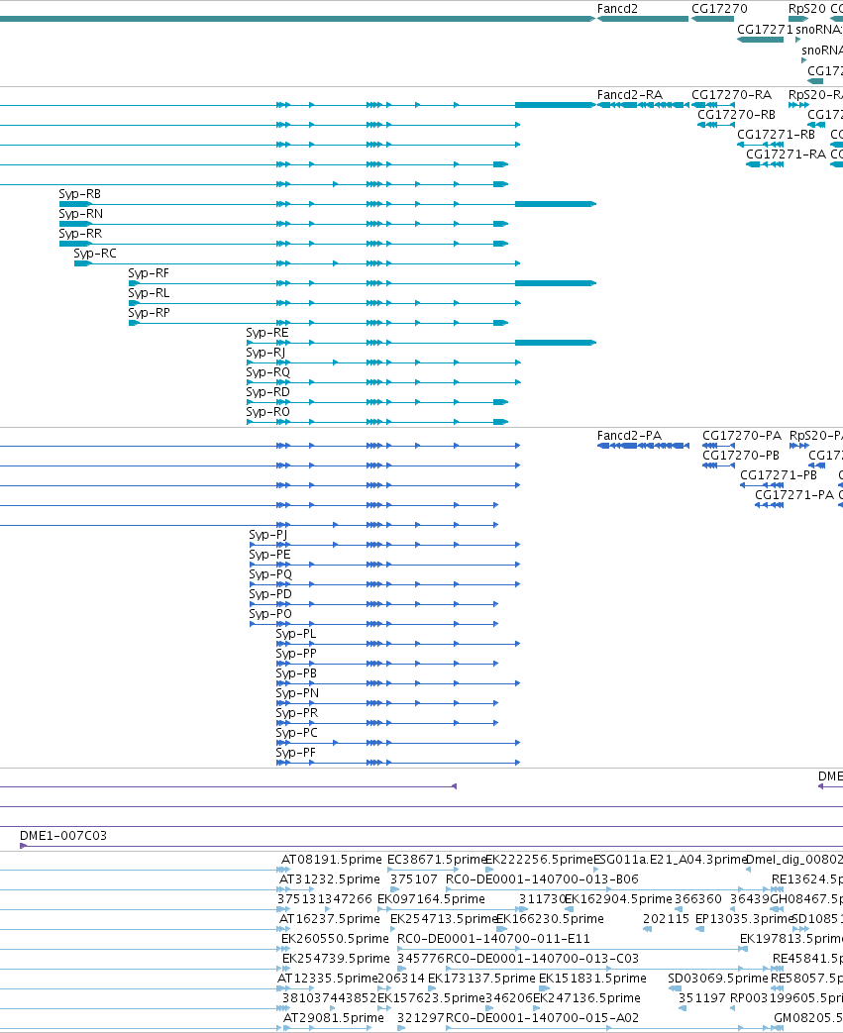Select RC0-DE0001-140700-015-A02 EST label

pos(543,1018)
